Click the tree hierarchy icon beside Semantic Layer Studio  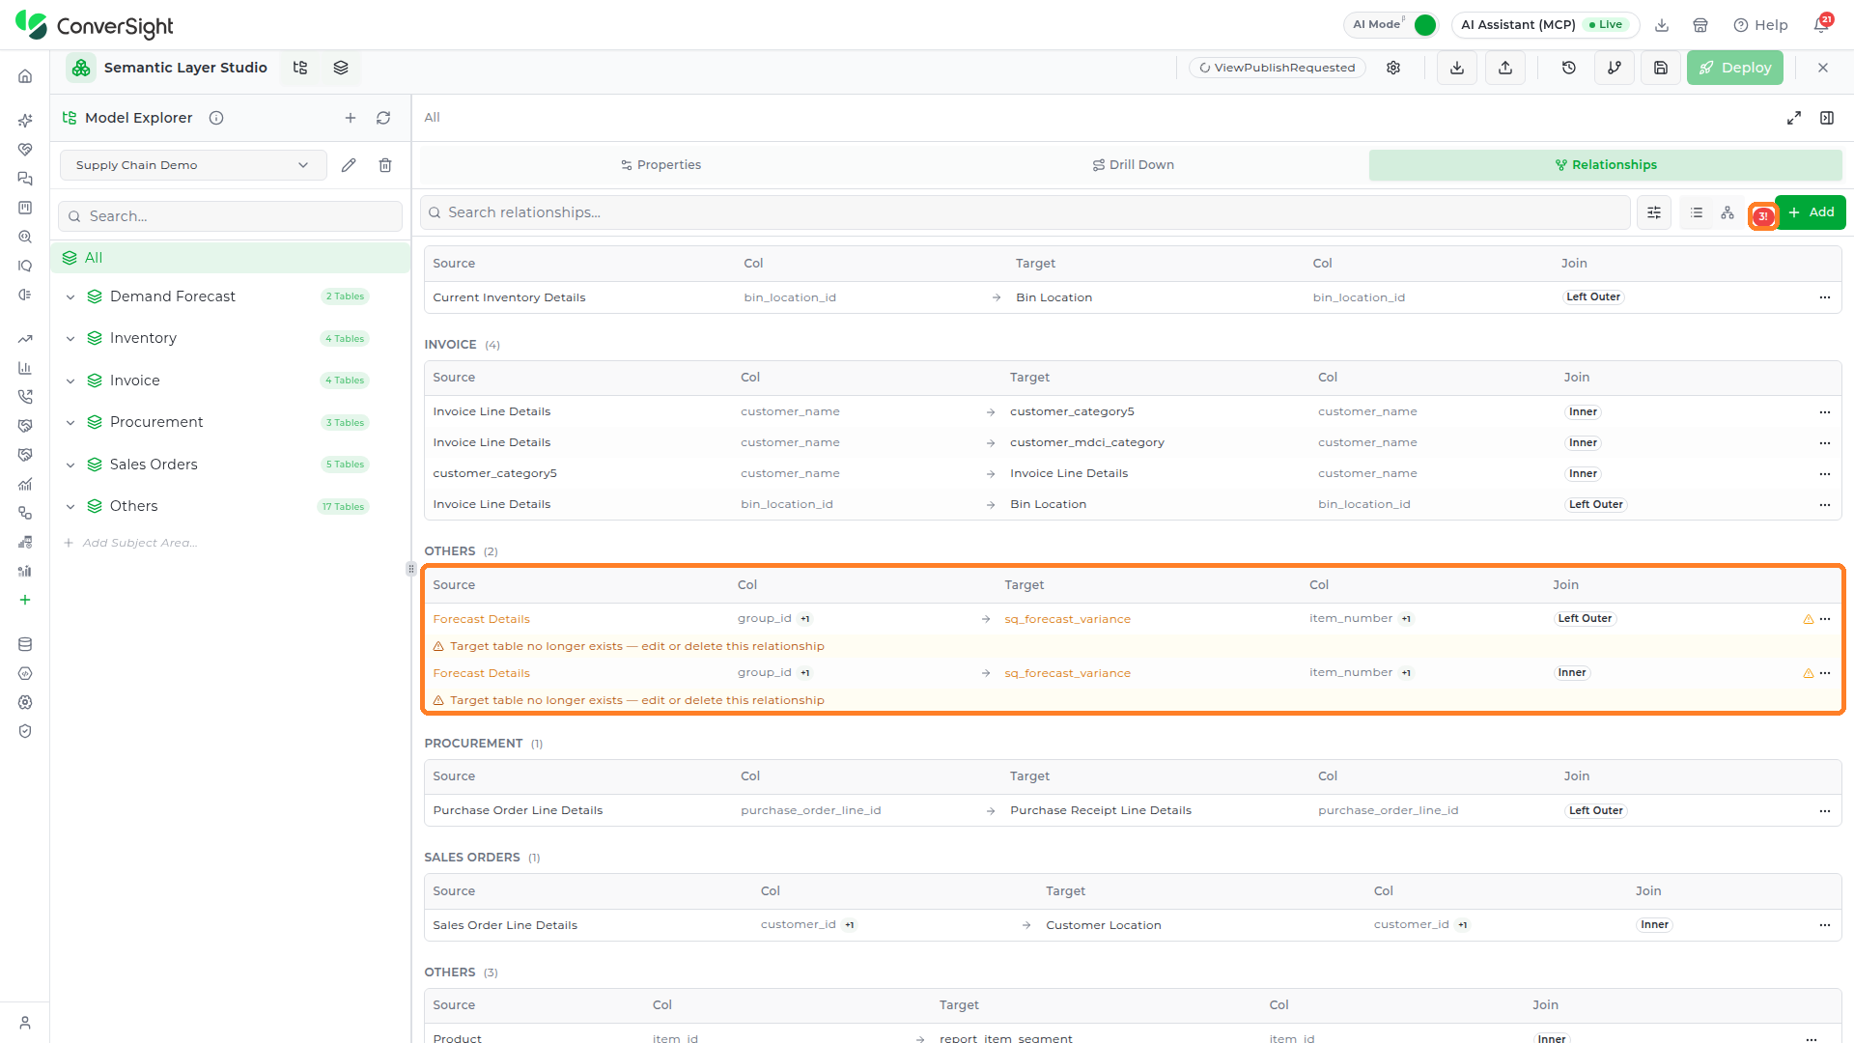tap(300, 68)
